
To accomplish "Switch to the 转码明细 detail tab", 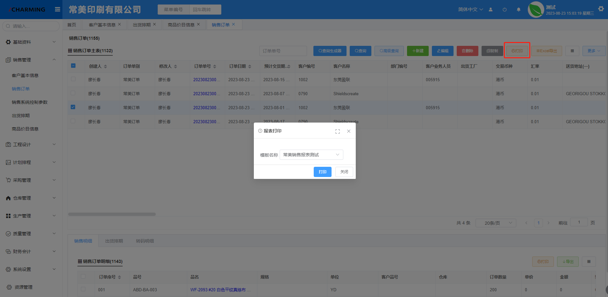I will 145,241.
